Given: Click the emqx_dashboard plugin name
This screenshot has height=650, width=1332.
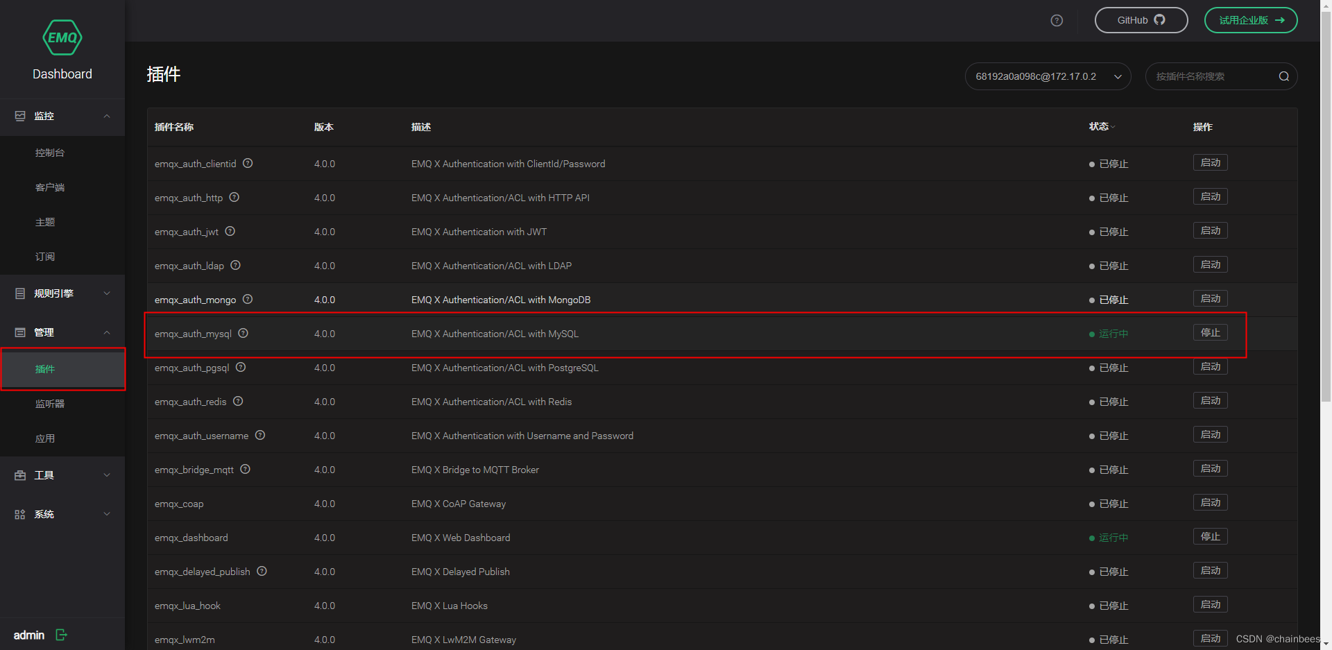Looking at the screenshot, I should pyautogui.click(x=191, y=538).
